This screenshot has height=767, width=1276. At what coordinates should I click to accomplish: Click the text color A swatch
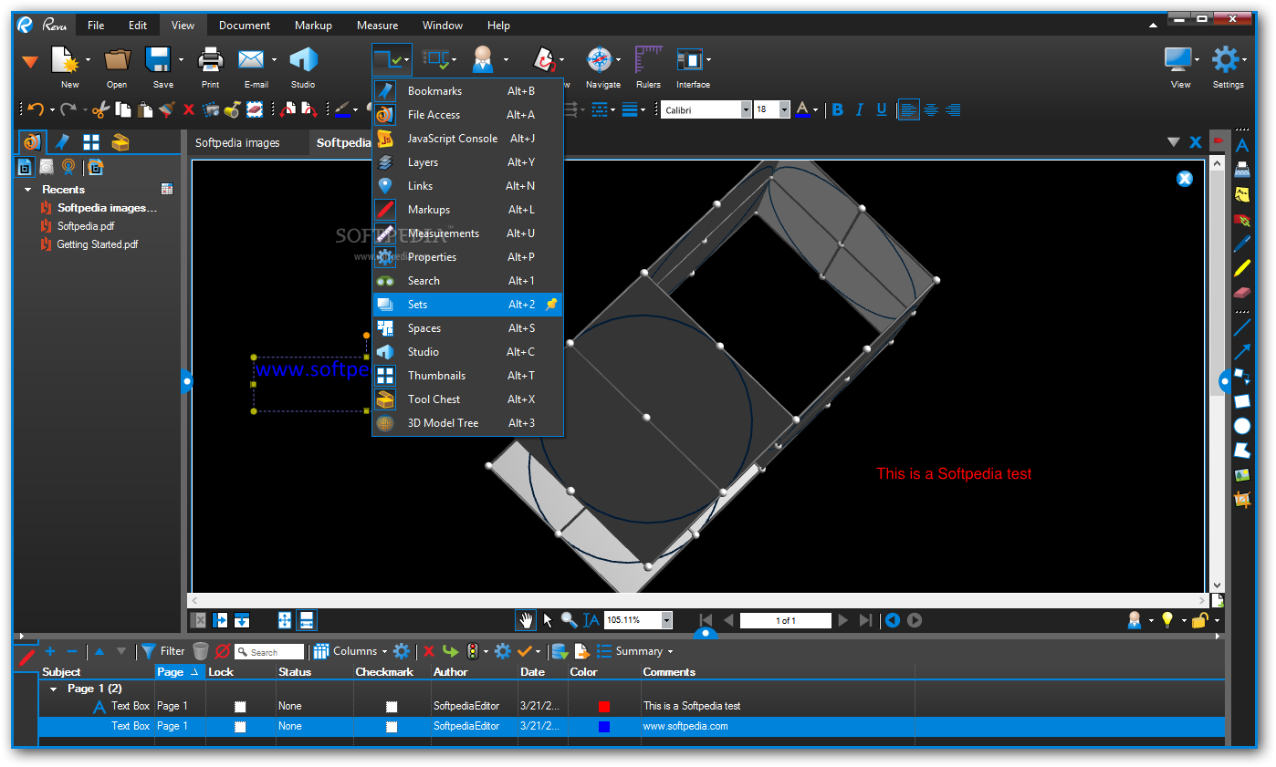[x=802, y=109]
